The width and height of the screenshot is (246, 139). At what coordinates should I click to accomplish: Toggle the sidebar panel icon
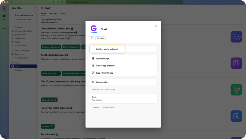pyautogui.click(x=12, y=2)
